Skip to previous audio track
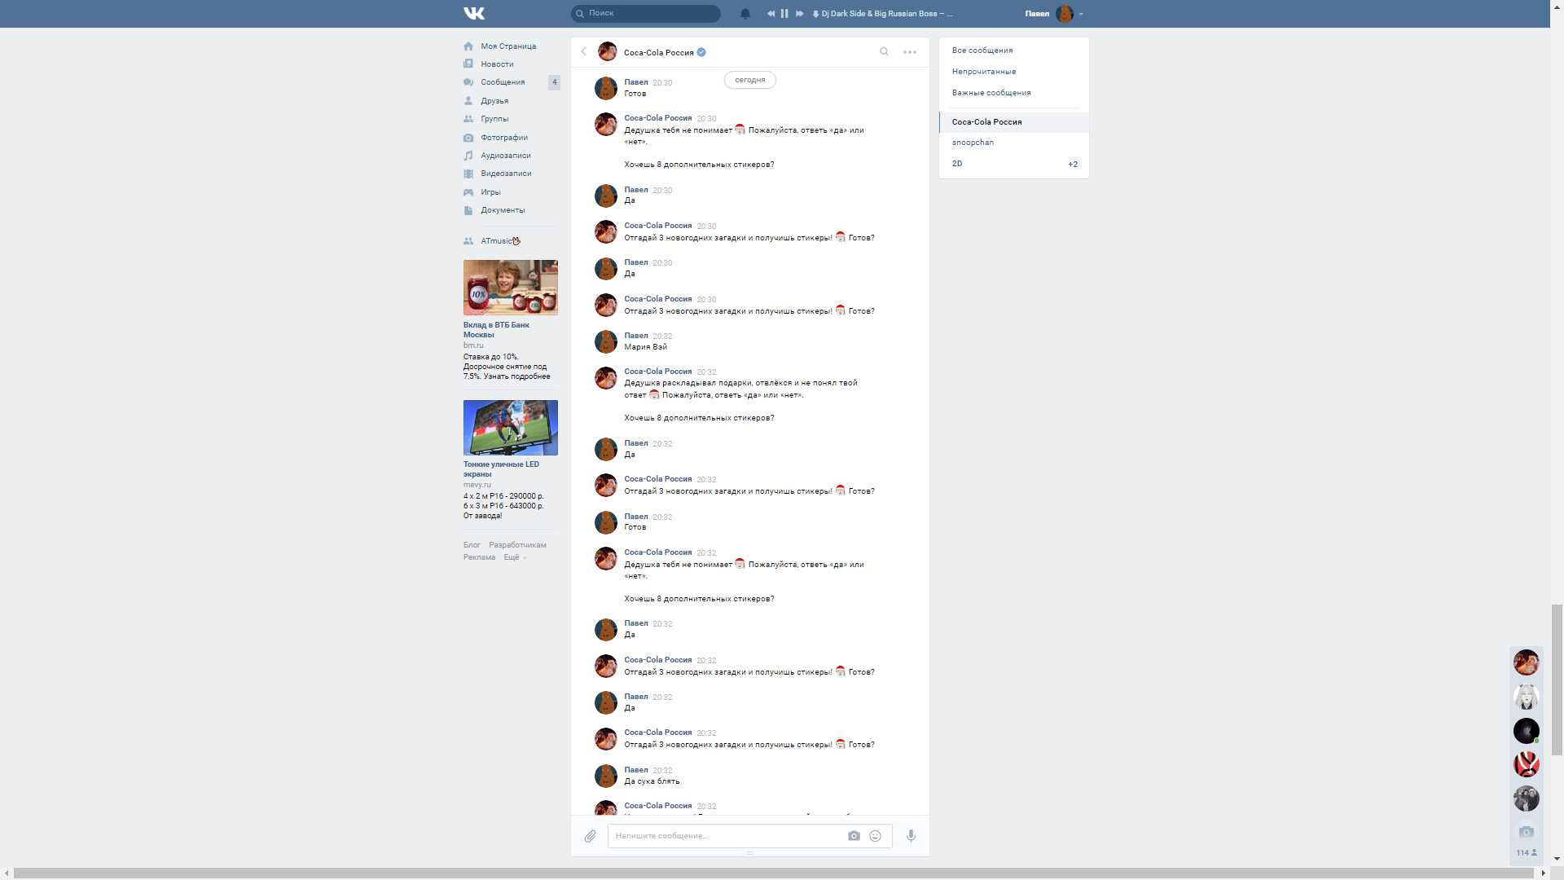Image resolution: width=1564 pixels, height=880 pixels. pos(771,14)
